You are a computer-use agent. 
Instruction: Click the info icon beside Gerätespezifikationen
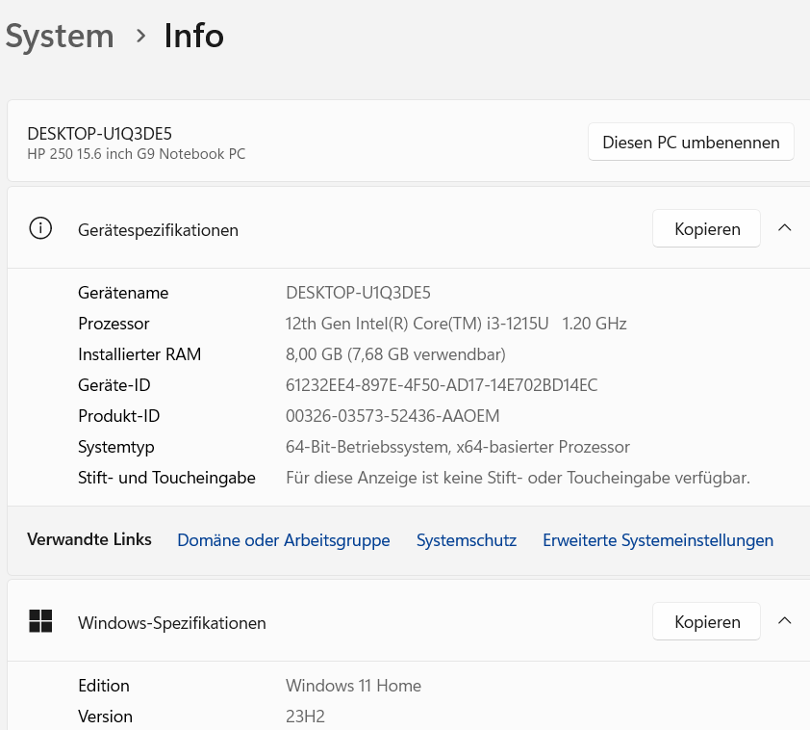(x=40, y=228)
